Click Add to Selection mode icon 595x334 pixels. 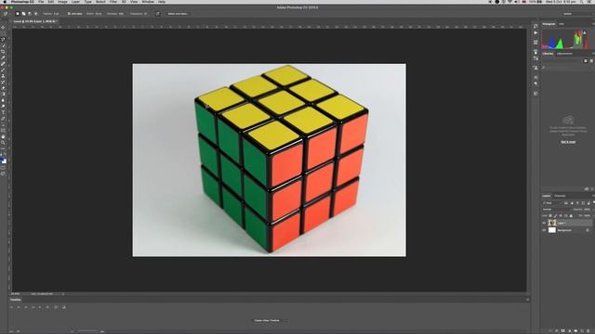point(23,14)
